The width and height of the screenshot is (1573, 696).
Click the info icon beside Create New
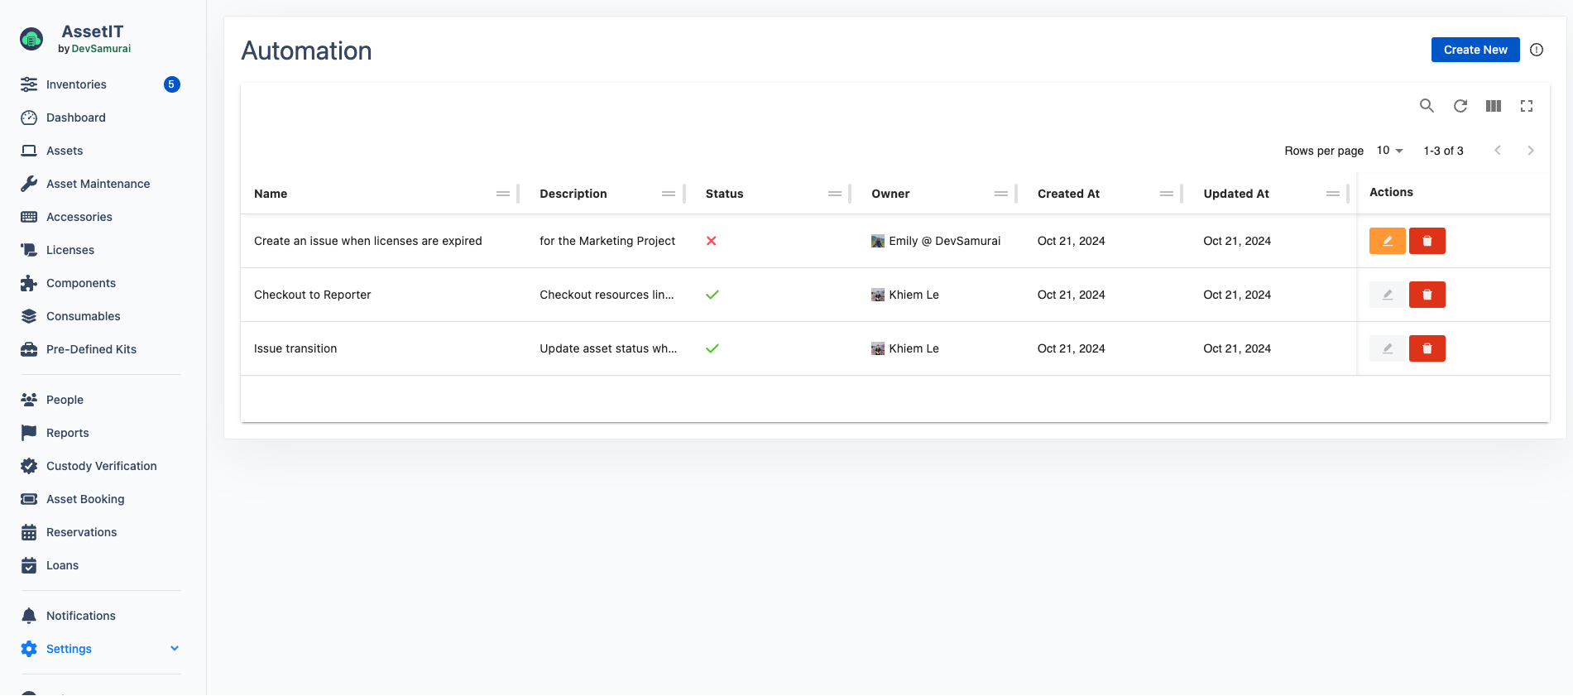pyautogui.click(x=1537, y=50)
